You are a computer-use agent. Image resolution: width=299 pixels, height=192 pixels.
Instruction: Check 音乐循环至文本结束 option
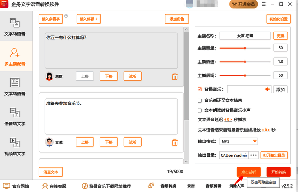[x=200, y=100]
